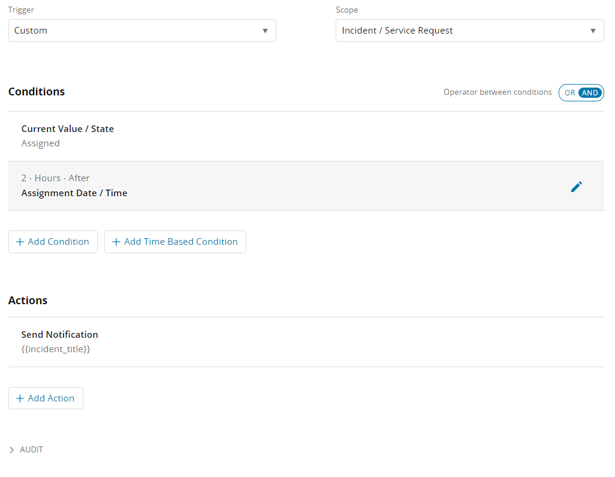Image resolution: width=615 pixels, height=477 pixels.
Task: Click the Assignment Date / Time label
Action: point(74,193)
